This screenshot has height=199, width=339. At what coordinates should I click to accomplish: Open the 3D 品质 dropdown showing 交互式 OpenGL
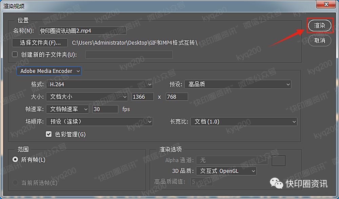click(x=226, y=171)
